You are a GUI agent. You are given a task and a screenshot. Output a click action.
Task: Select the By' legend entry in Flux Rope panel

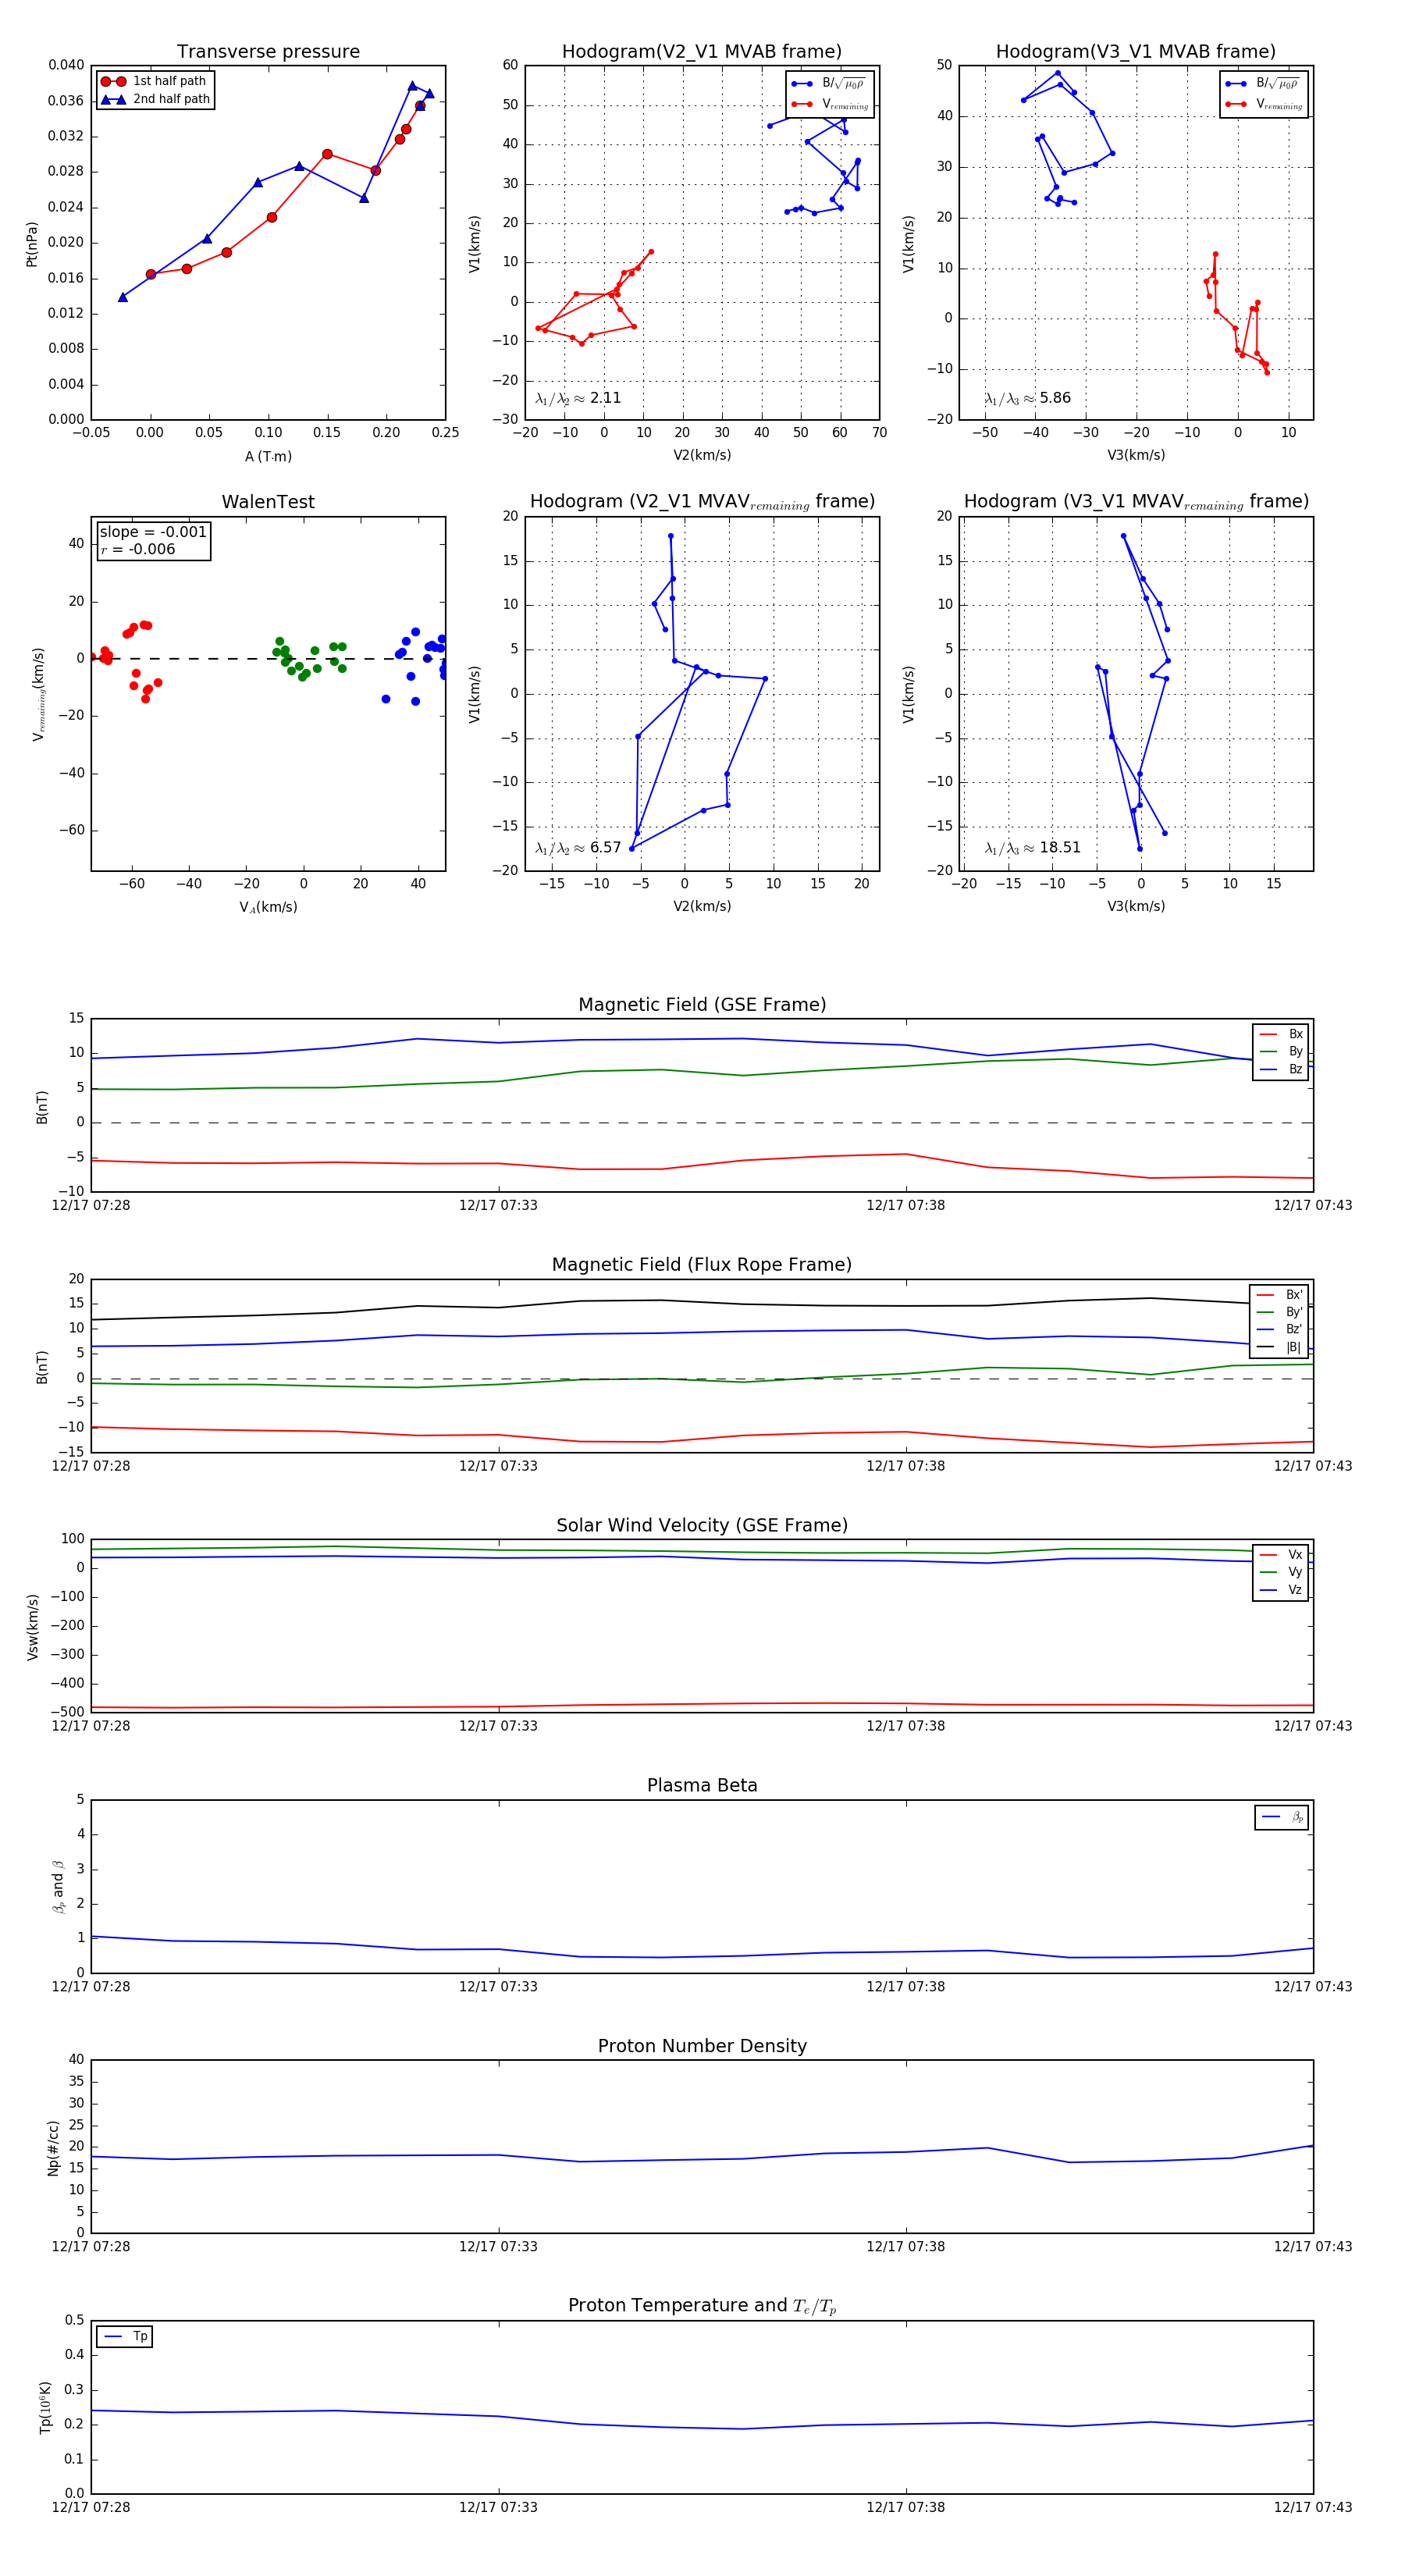pos(1280,1312)
